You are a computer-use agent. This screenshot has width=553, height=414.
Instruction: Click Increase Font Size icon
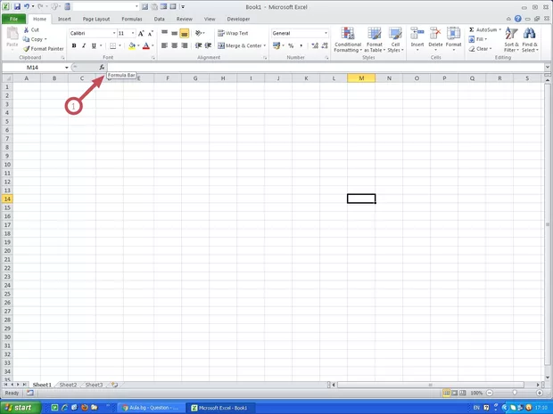pyautogui.click(x=141, y=34)
